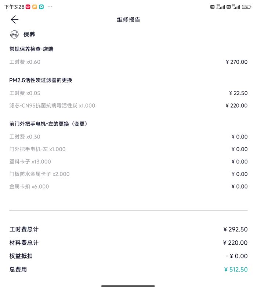Viewport: 257px width, 289px height.
Task: Select the 维修报告 page title
Action: click(128, 20)
